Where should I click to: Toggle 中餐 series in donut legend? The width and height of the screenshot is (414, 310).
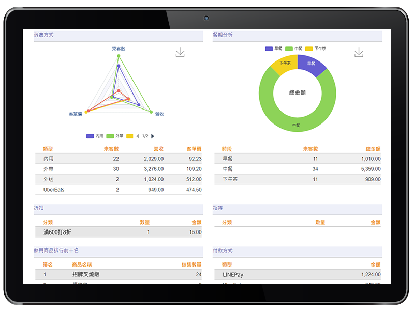(x=293, y=49)
